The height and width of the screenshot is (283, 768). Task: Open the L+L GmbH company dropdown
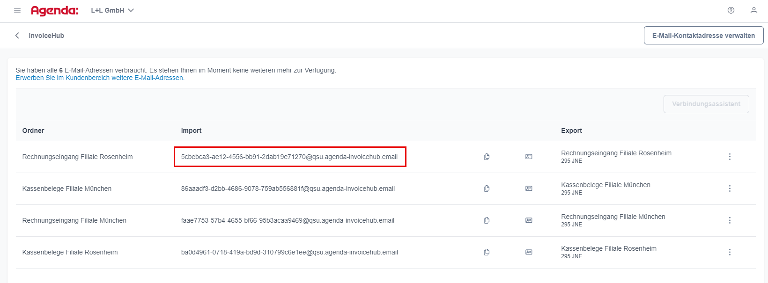pyautogui.click(x=112, y=10)
